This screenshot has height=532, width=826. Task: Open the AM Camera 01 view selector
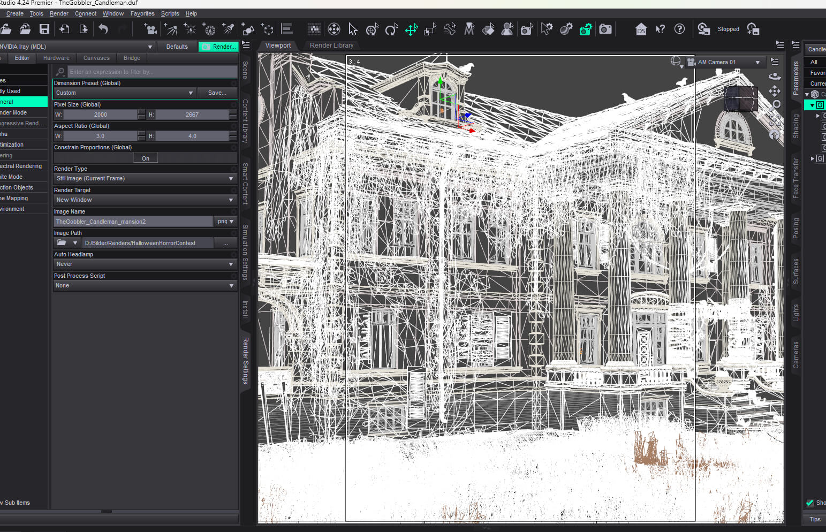tap(725, 62)
